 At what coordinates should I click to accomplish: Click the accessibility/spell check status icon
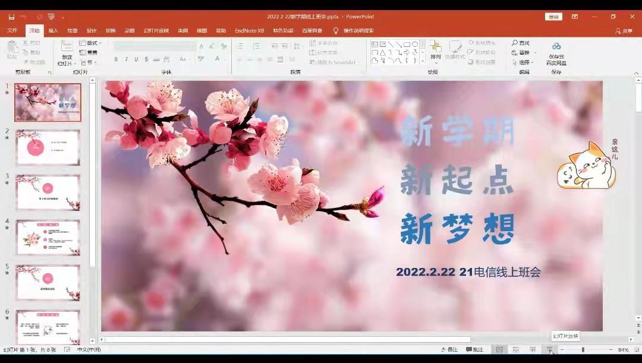[68, 349]
